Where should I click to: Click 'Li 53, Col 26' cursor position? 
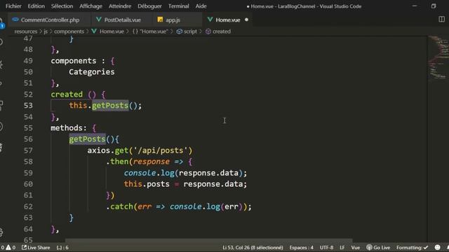pos(253,247)
